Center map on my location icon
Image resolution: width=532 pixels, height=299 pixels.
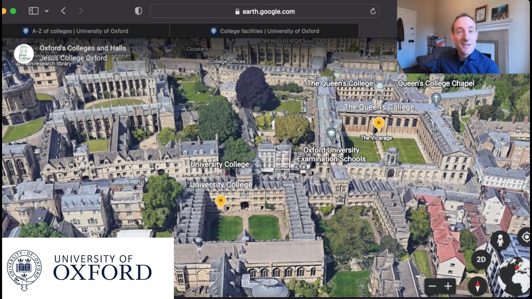[x=525, y=237]
